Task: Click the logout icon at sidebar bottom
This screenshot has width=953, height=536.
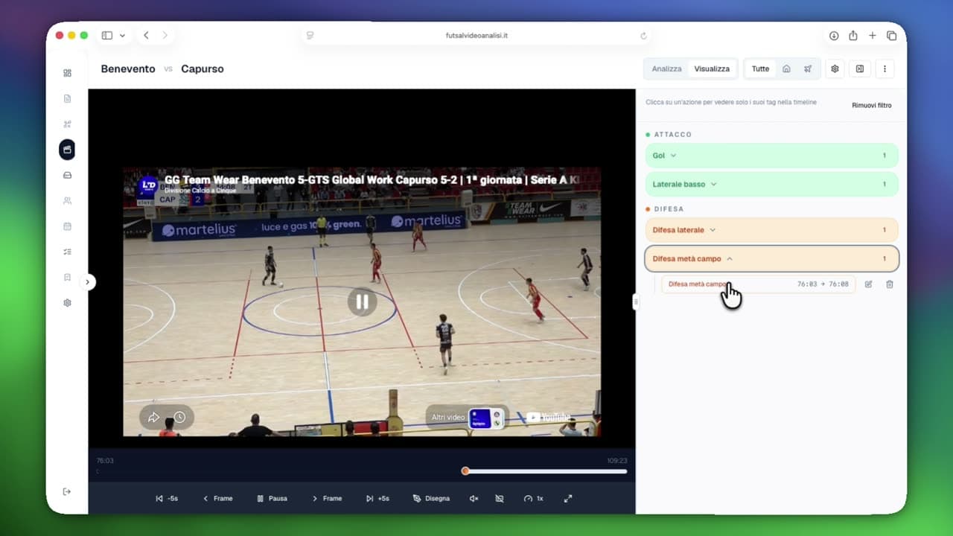Action: coord(67,491)
